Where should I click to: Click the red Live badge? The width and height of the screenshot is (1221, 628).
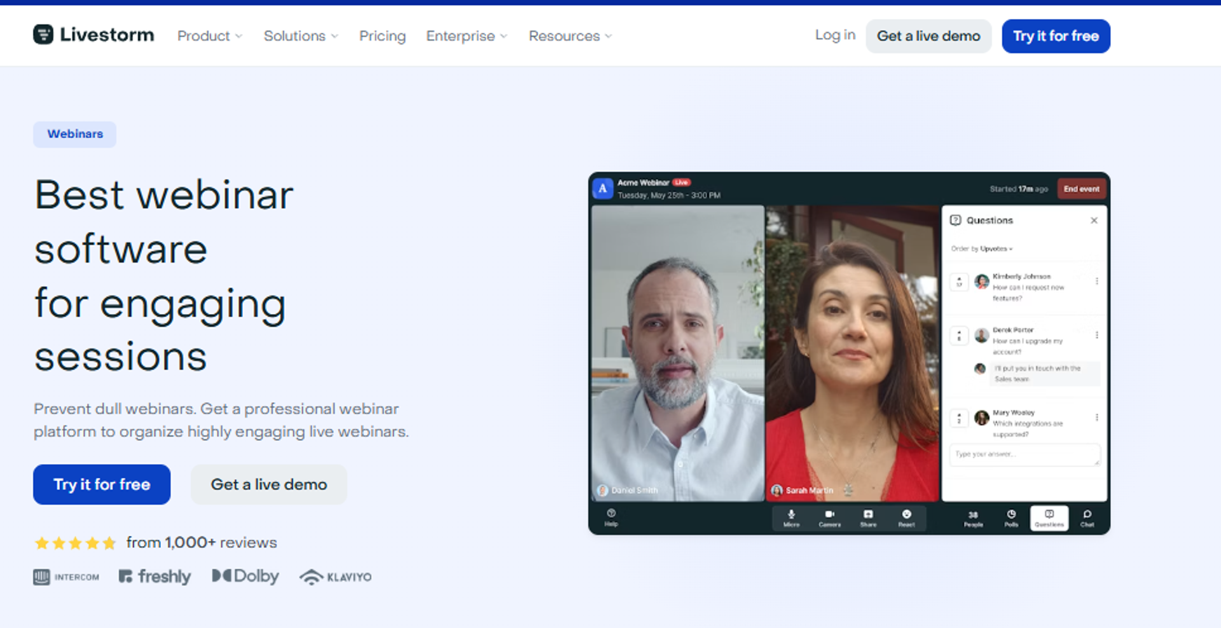682,182
